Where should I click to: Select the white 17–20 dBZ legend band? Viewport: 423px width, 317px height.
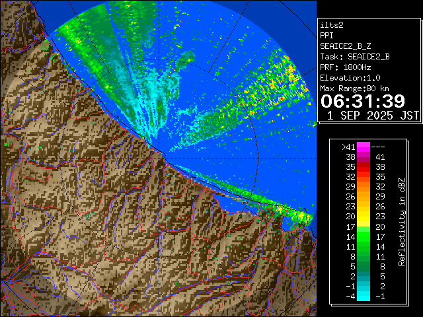point(364,225)
